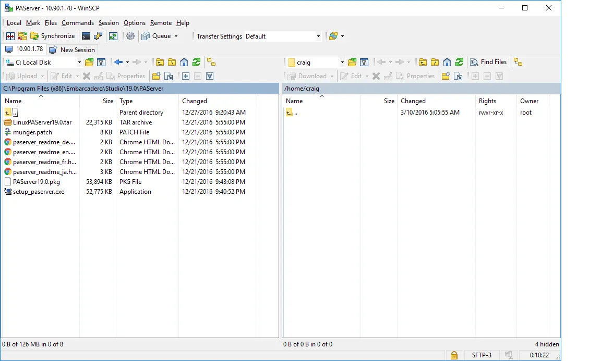The width and height of the screenshot is (601, 361).
Task: Click local panel Open Directory folder icon
Action: pos(89,62)
